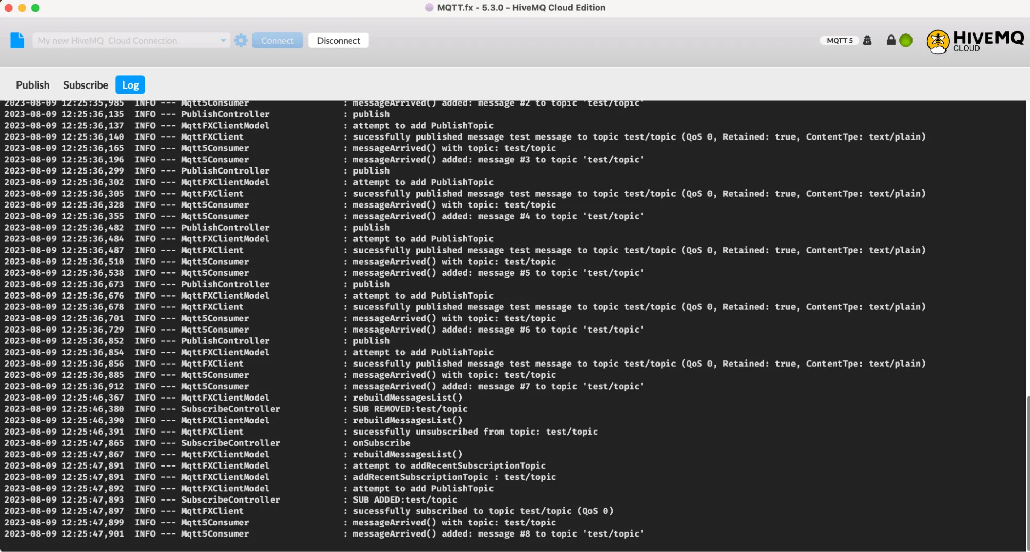Click the MQTT 5 version badge

(839, 40)
